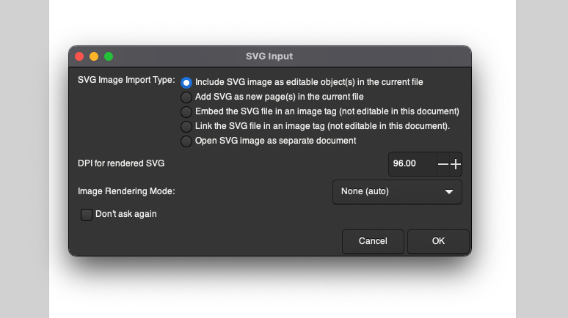568x318 pixels.
Task: Click the plus icon to increase DPI
Action: point(456,164)
